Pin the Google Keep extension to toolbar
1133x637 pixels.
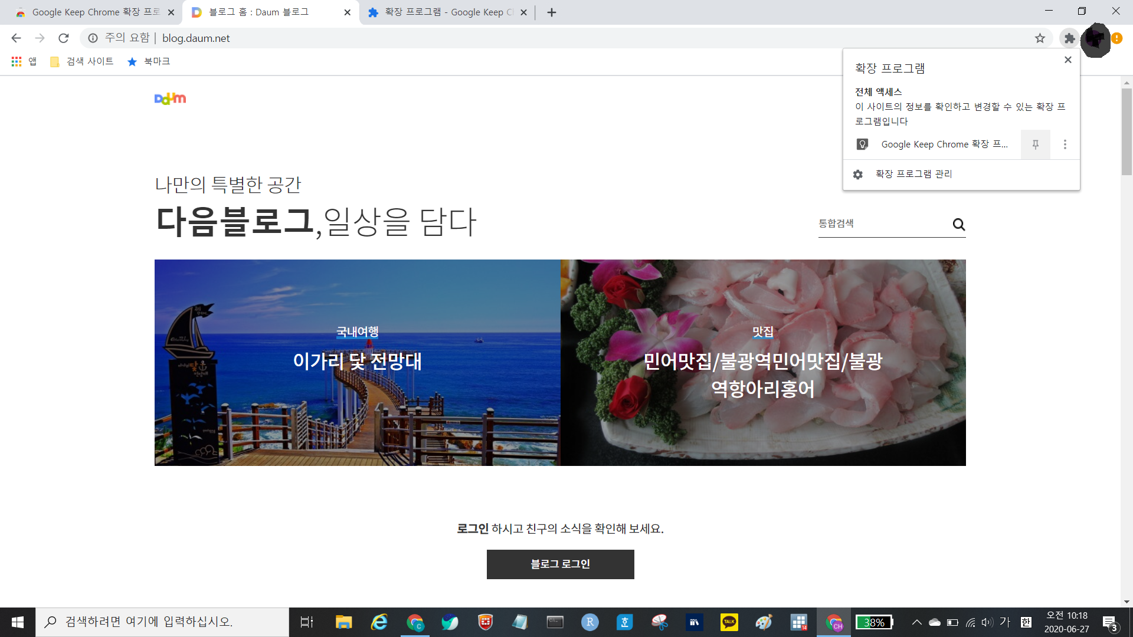(1035, 145)
